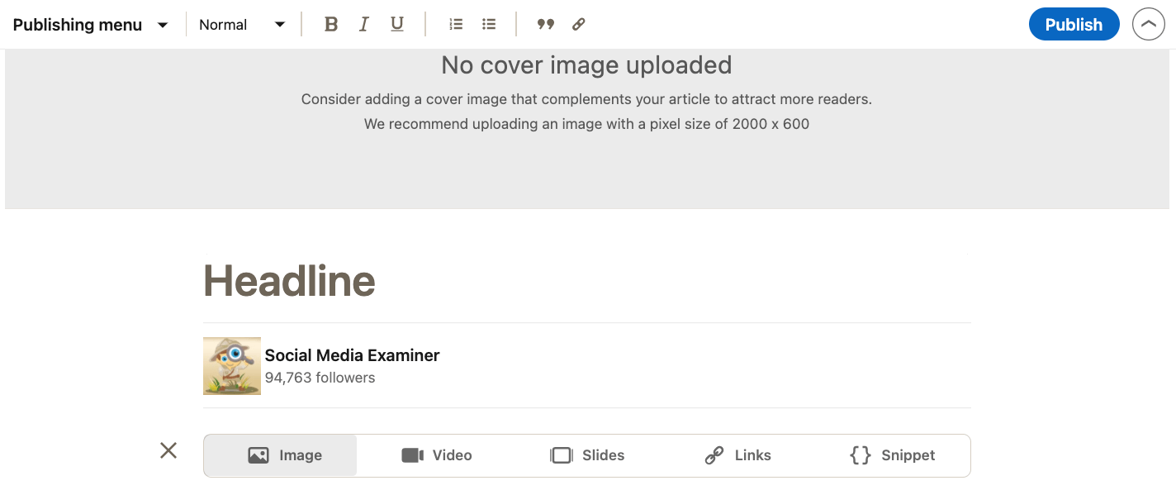The image size is (1176, 490).
Task: Toggle italic text formatting
Action: pyautogui.click(x=363, y=25)
